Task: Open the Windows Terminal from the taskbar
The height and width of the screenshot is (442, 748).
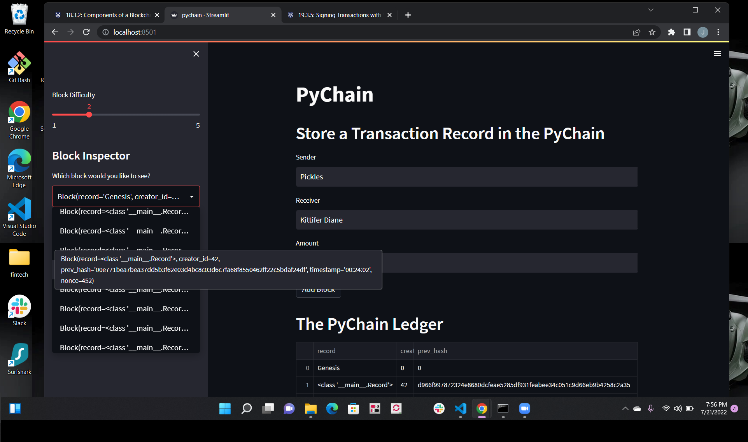Action: 503,409
